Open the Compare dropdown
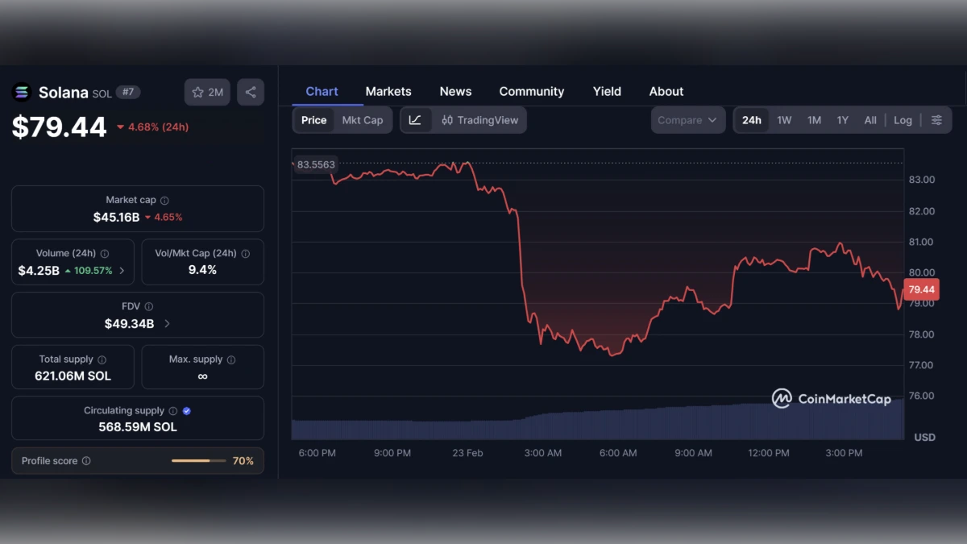 click(x=687, y=119)
